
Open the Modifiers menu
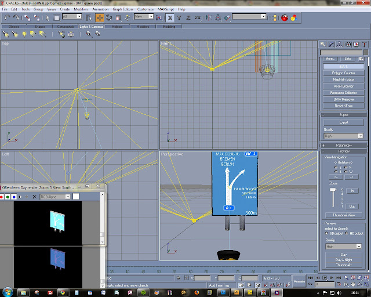point(81,9)
